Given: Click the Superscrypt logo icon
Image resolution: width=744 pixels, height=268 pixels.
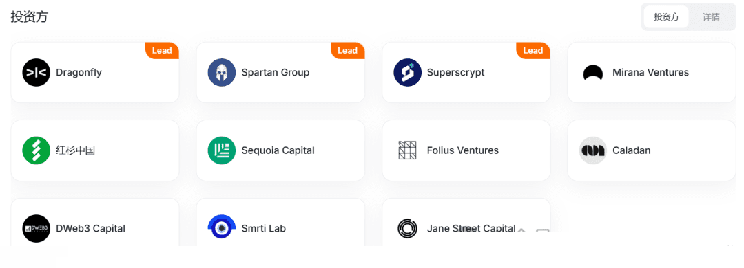Looking at the screenshot, I should click(x=408, y=72).
